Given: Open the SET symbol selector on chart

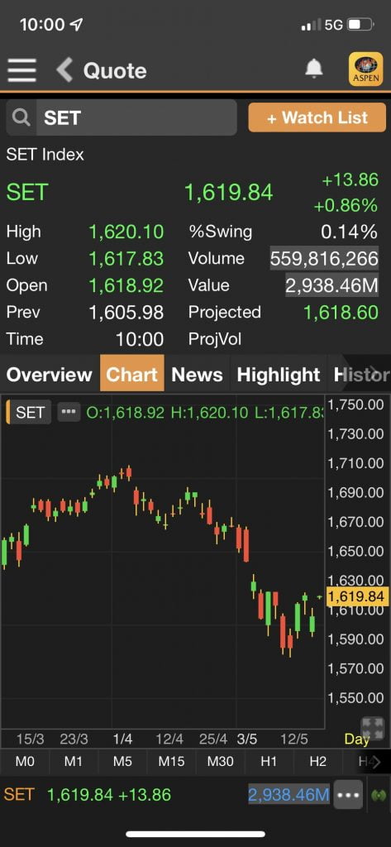Looking at the screenshot, I should pos(29,412).
